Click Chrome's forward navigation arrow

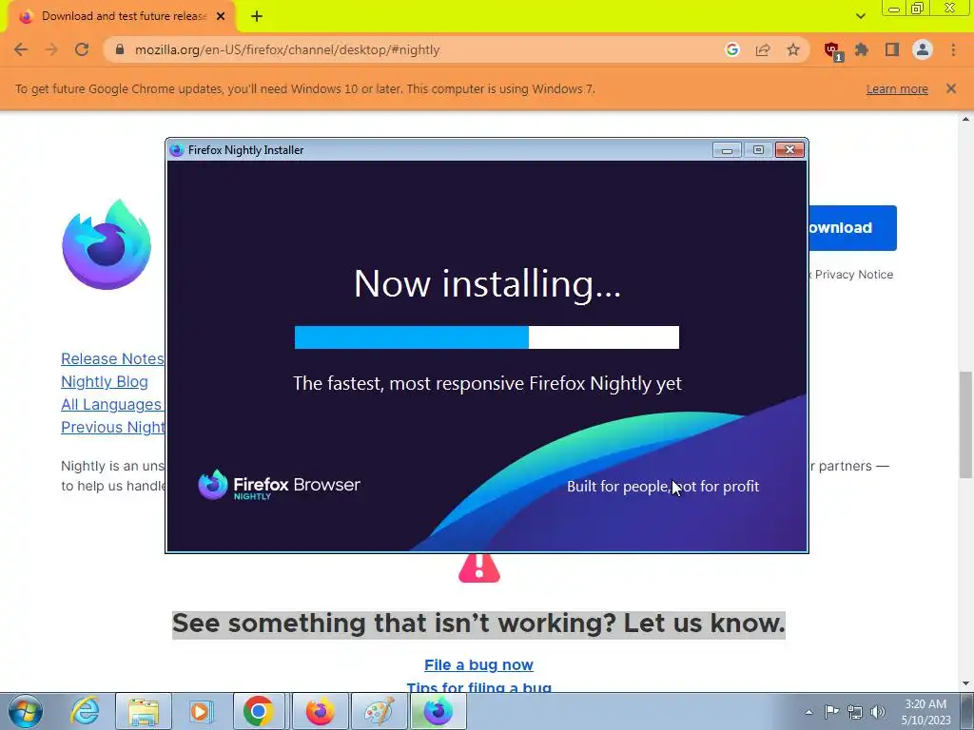[x=51, y=49]
